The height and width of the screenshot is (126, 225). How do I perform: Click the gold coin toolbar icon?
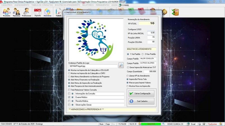(x=165, y=12)
